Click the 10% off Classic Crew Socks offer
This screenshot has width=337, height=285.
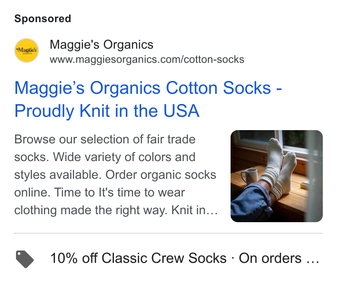(138, 258)
